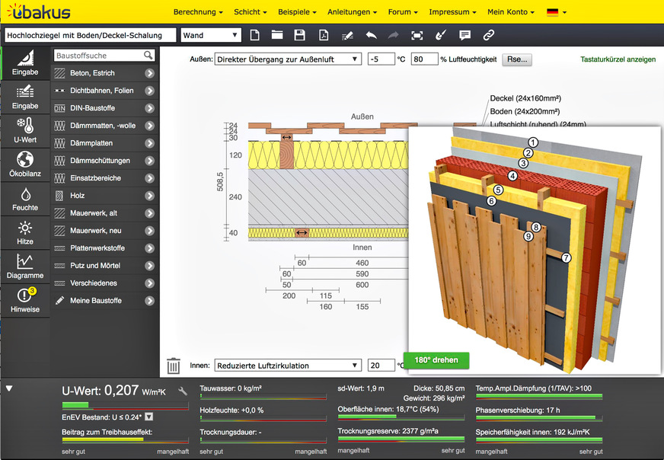Image resolution: width=664 pixels, height=460 pixels.
Task: Open the Außen boundary condition dropdown
Action: (286, 59)
